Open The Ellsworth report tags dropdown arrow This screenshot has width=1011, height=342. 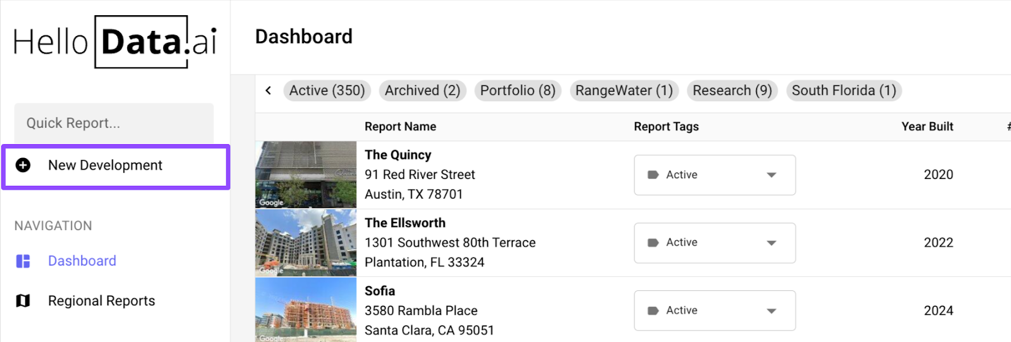point(772,243)
